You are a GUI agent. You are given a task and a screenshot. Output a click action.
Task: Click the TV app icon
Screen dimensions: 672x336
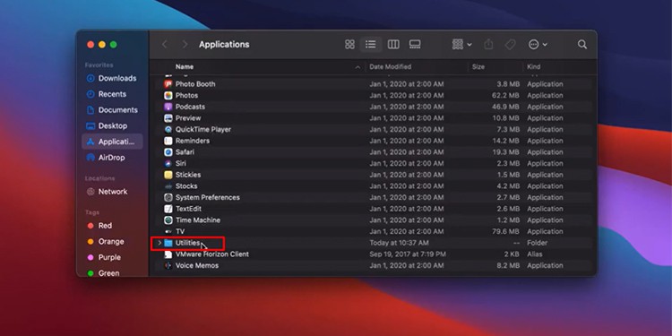(x=168, y=232)
